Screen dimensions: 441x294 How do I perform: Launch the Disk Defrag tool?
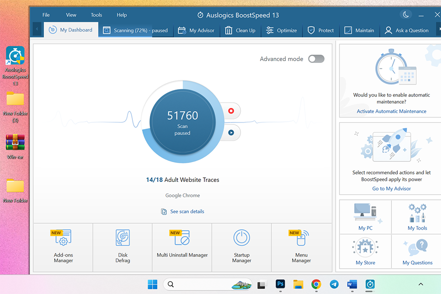[123, 247]
